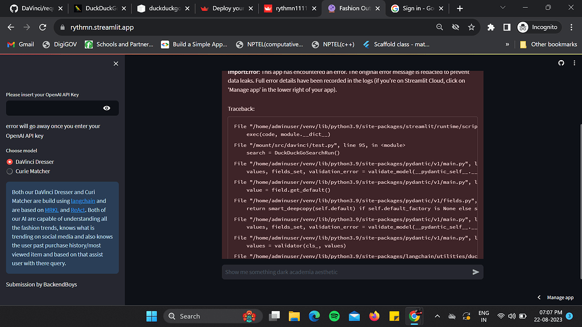Open the Streamlit app three-dot menu
This screenshot has height=327, width=582.
(x=575, y=63)
